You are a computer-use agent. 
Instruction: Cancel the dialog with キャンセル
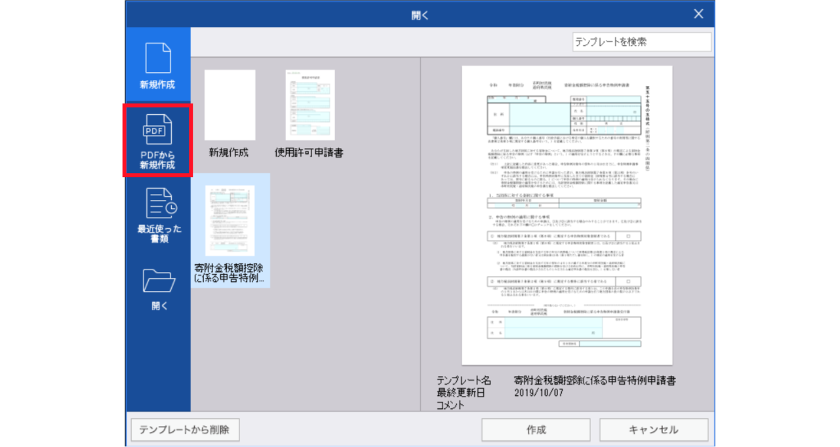654,430
